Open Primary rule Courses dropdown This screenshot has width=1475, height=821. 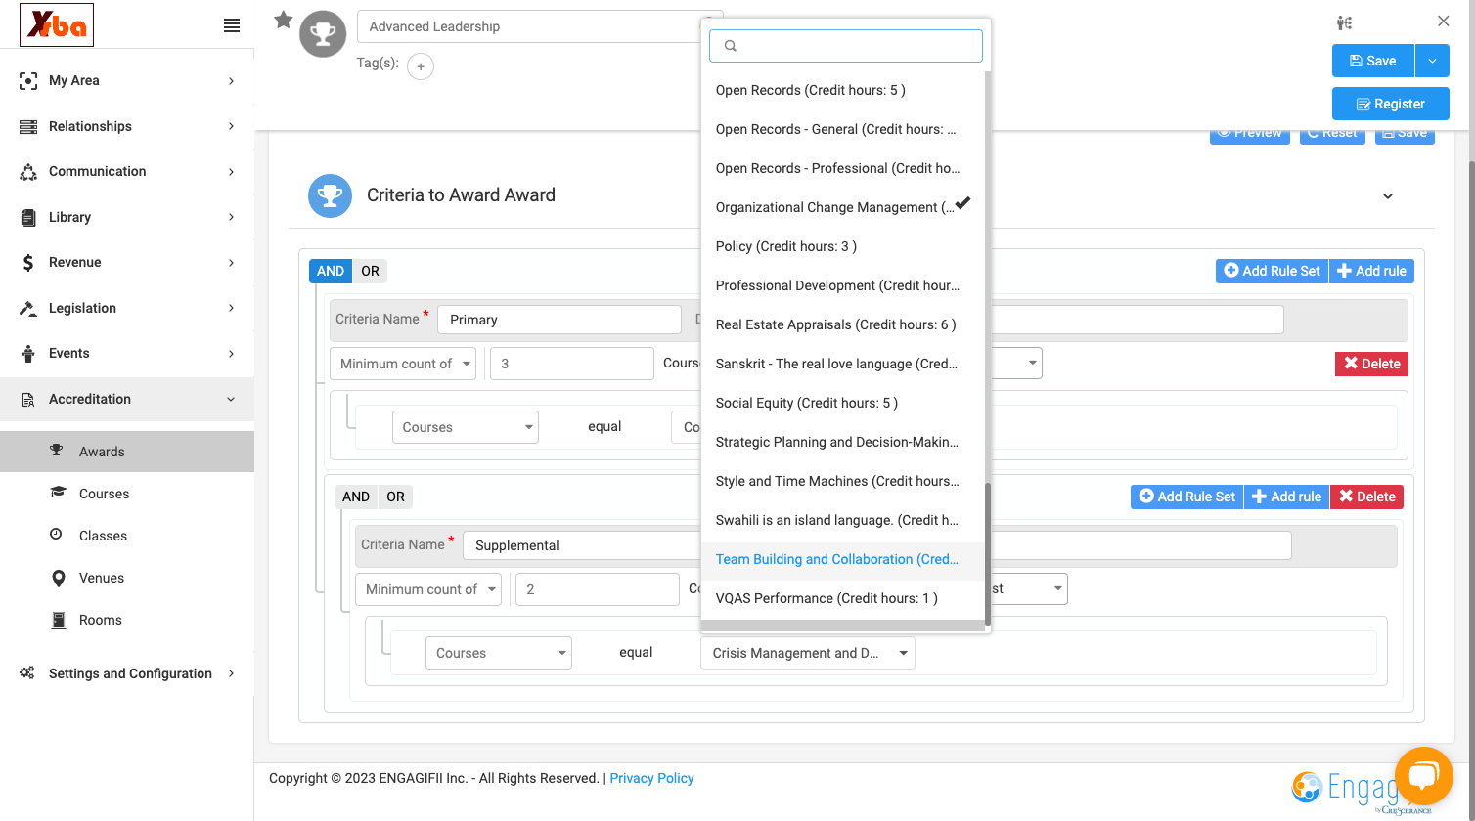(x=466, y=427)
